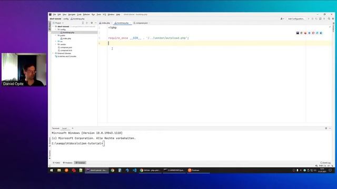Hide the Project tool window
Image resolution: width=337 pixels, height=189 pixels.
click(96, 23)
